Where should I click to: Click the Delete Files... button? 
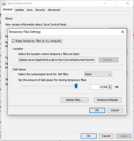tap(74, 100)
